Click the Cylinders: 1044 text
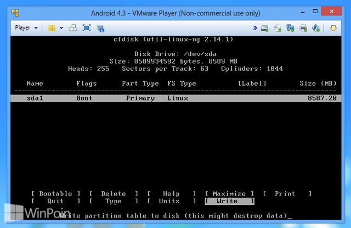The width and height of the screenshot is (351, 228). 252,69
